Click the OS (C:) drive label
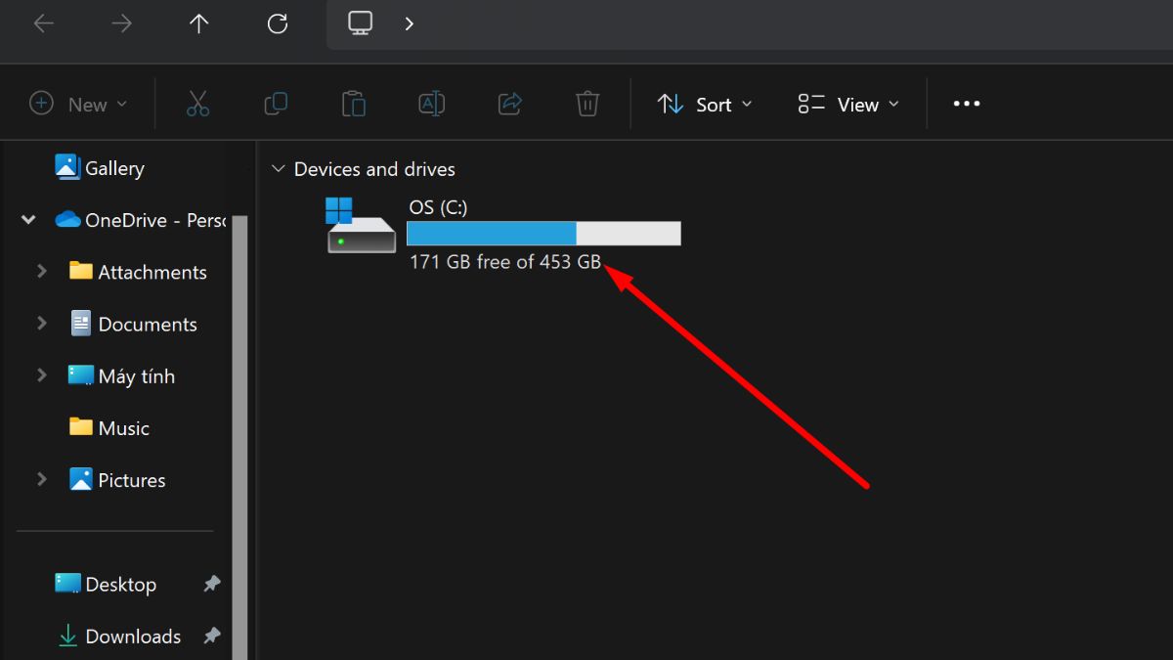 pos(438,206)
